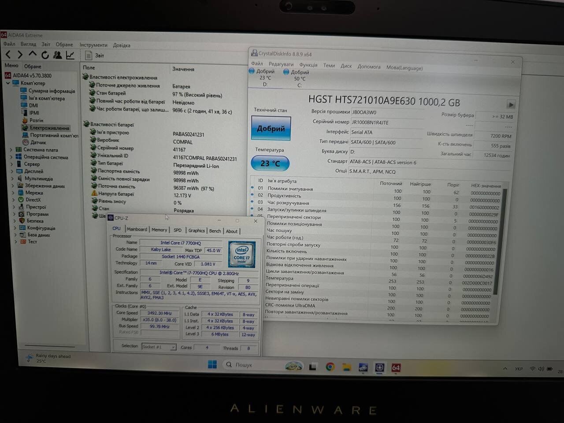The image size is (564, 423).
Task: Click the users icon in AIDA64 toolbar
Action: click(x=58, y=55)
